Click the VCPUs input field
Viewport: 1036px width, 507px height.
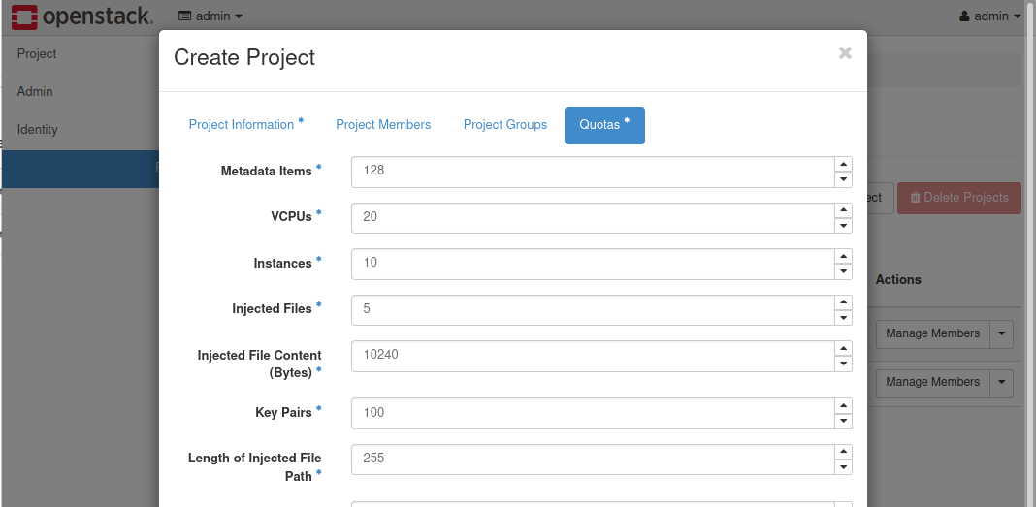click(x=593, y=218)
